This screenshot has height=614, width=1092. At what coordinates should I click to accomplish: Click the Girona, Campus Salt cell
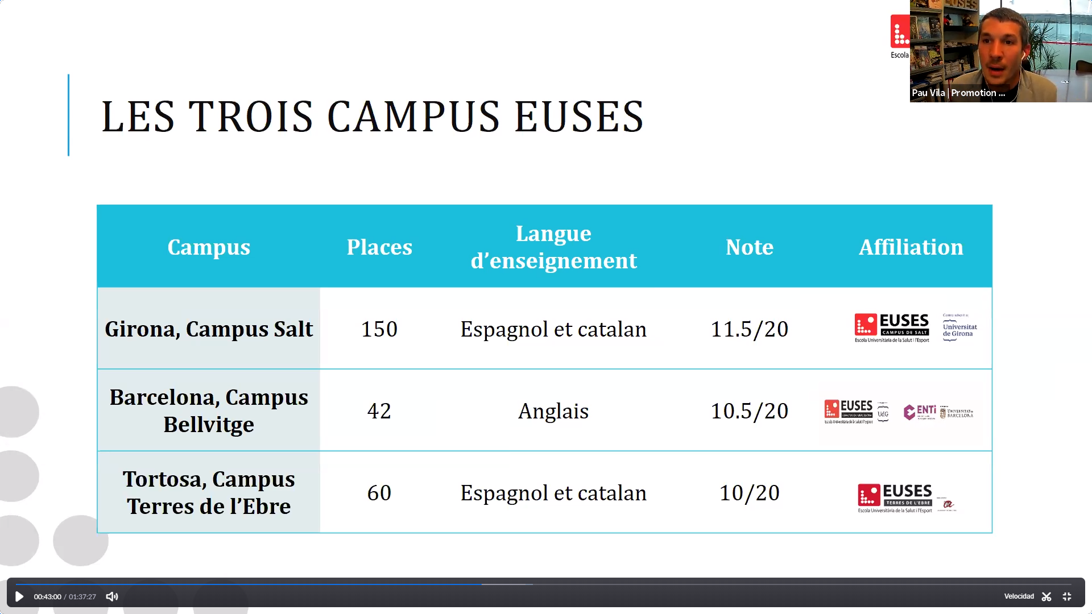(209, 329)
